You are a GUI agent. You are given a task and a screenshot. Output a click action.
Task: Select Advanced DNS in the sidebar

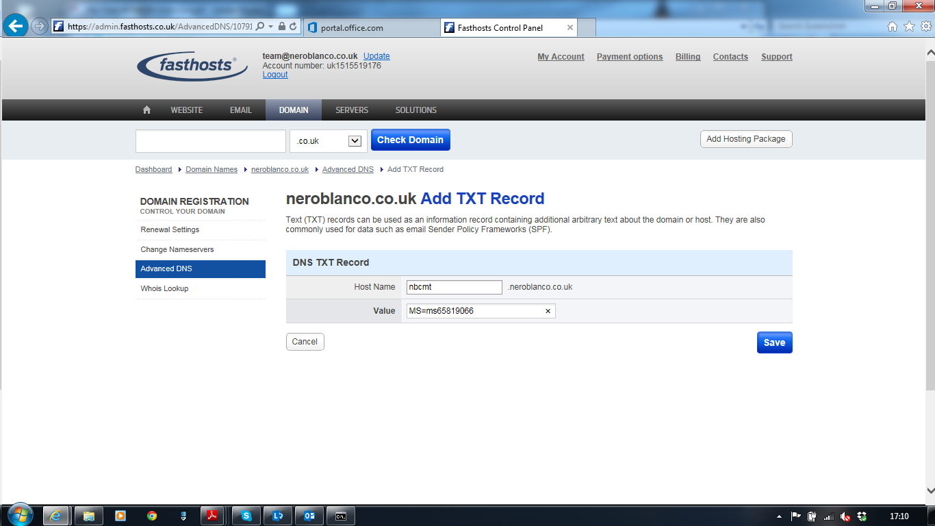click(x=201, y=269)
